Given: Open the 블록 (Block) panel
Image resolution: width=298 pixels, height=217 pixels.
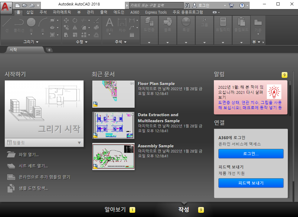Looking at the screenshot, I should click(x=167, y=30).
